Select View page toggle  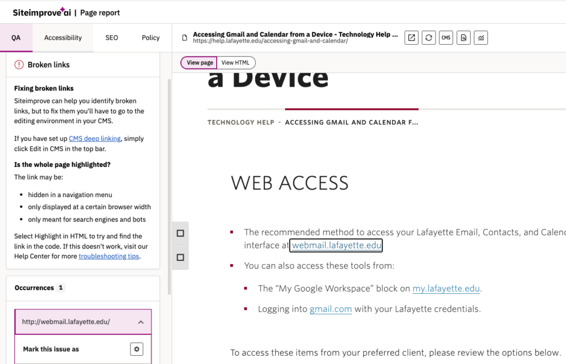click(x=199, y=62)
